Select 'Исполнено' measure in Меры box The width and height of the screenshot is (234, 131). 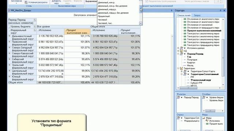pos(215,121)
